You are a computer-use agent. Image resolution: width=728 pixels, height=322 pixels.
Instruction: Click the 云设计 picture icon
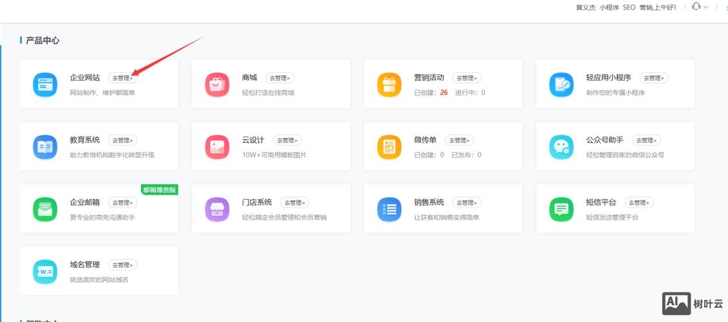218,147
